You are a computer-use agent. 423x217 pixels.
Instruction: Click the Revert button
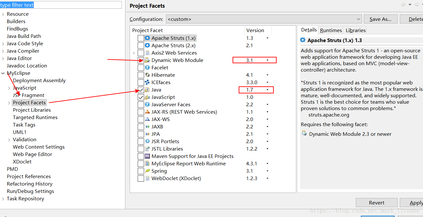coord(377,203)
